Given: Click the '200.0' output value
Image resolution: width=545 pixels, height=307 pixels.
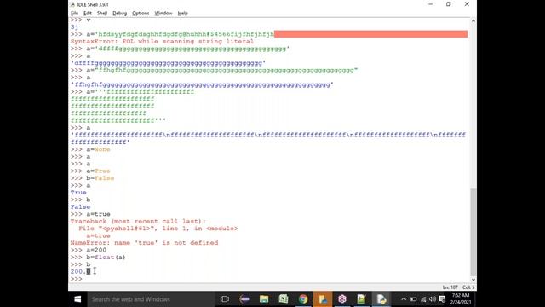Looking at the screenshot, I should tap(80, 271).
